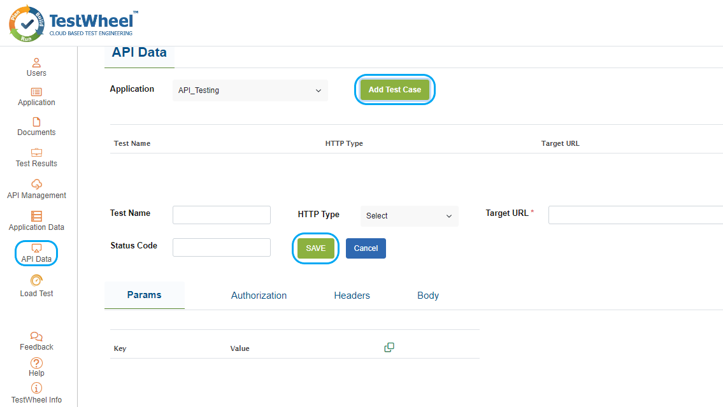This screenshot has height=407, width=723.
Task: Open the Documents section
Action: (36, 127)
